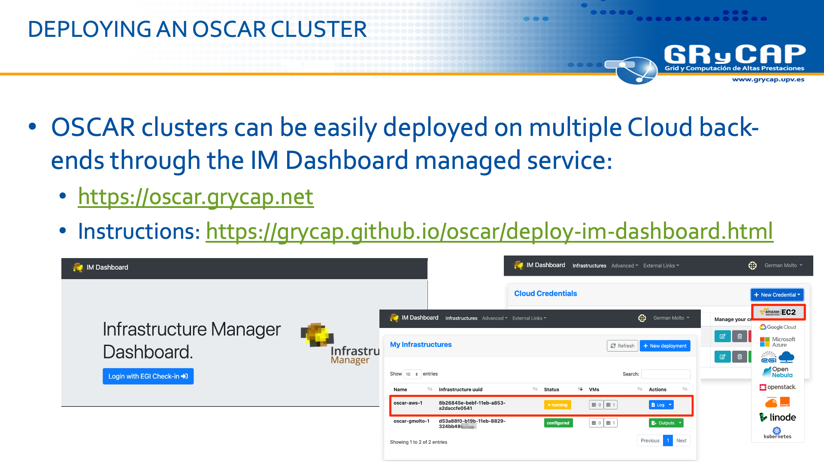Open the Infrastructures tab in the Cloud Credentials navbar
This screenshot has height=463, width=824.
point(589,266)
